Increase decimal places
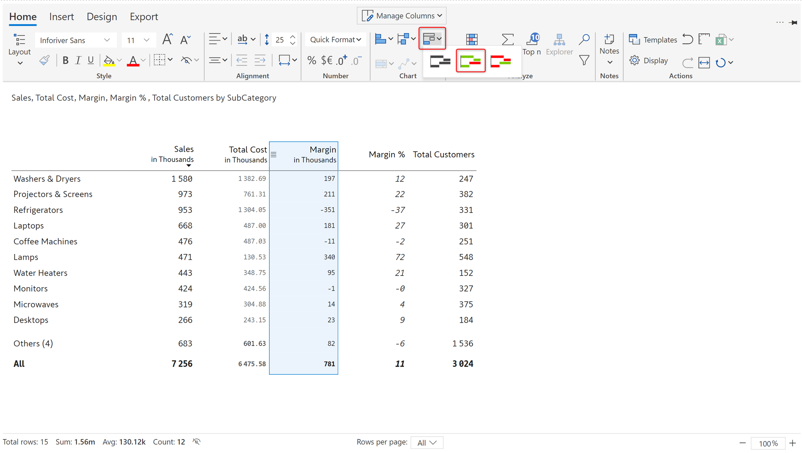 pyautogui.click(x=342, y=61)
